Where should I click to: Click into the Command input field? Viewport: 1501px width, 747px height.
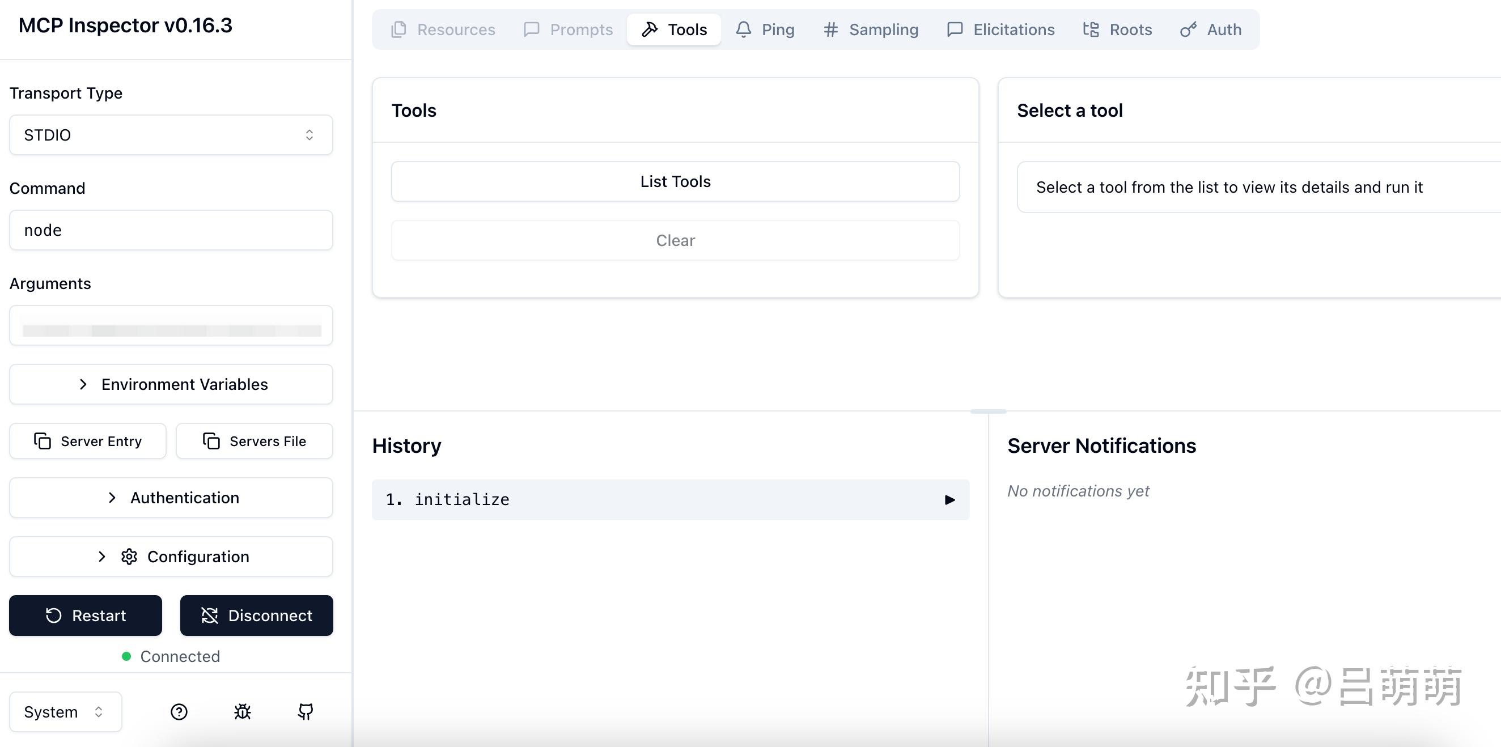171,230
